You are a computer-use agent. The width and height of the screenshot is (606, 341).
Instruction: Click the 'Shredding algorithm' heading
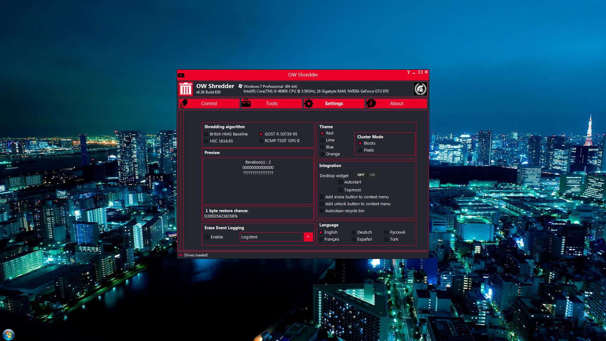(224, 127)
